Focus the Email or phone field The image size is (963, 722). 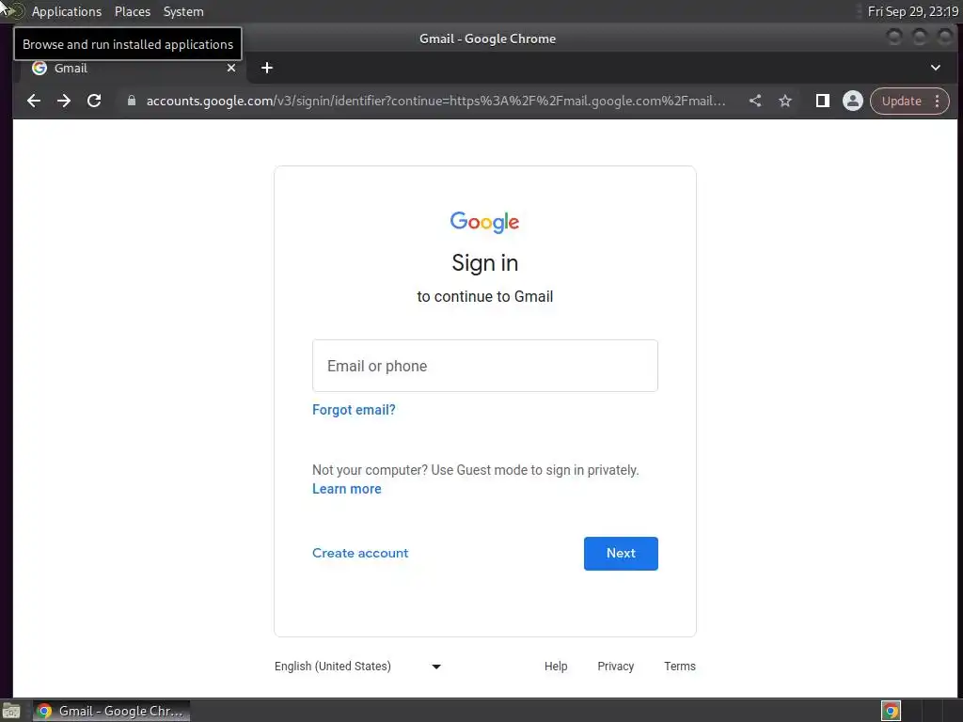[484, 366]
